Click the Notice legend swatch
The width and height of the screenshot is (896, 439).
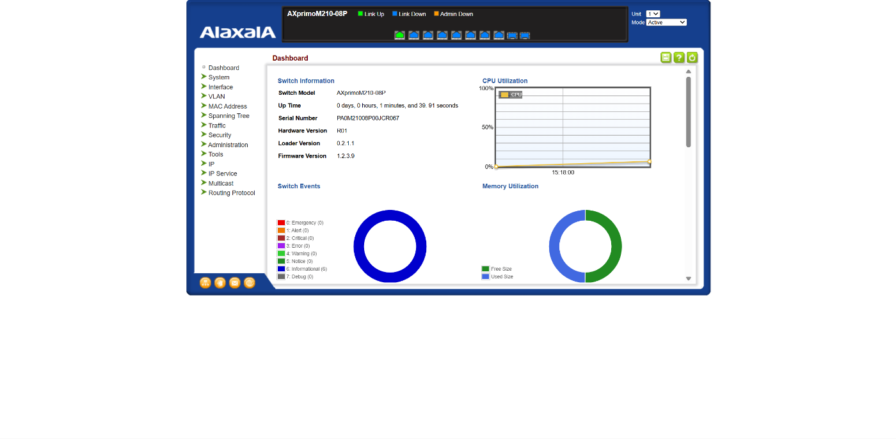pyautogui.click(x=281, y=261)
